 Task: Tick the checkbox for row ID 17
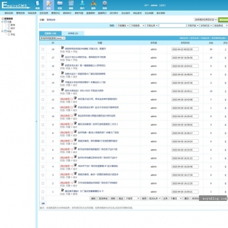click(43, 58)
